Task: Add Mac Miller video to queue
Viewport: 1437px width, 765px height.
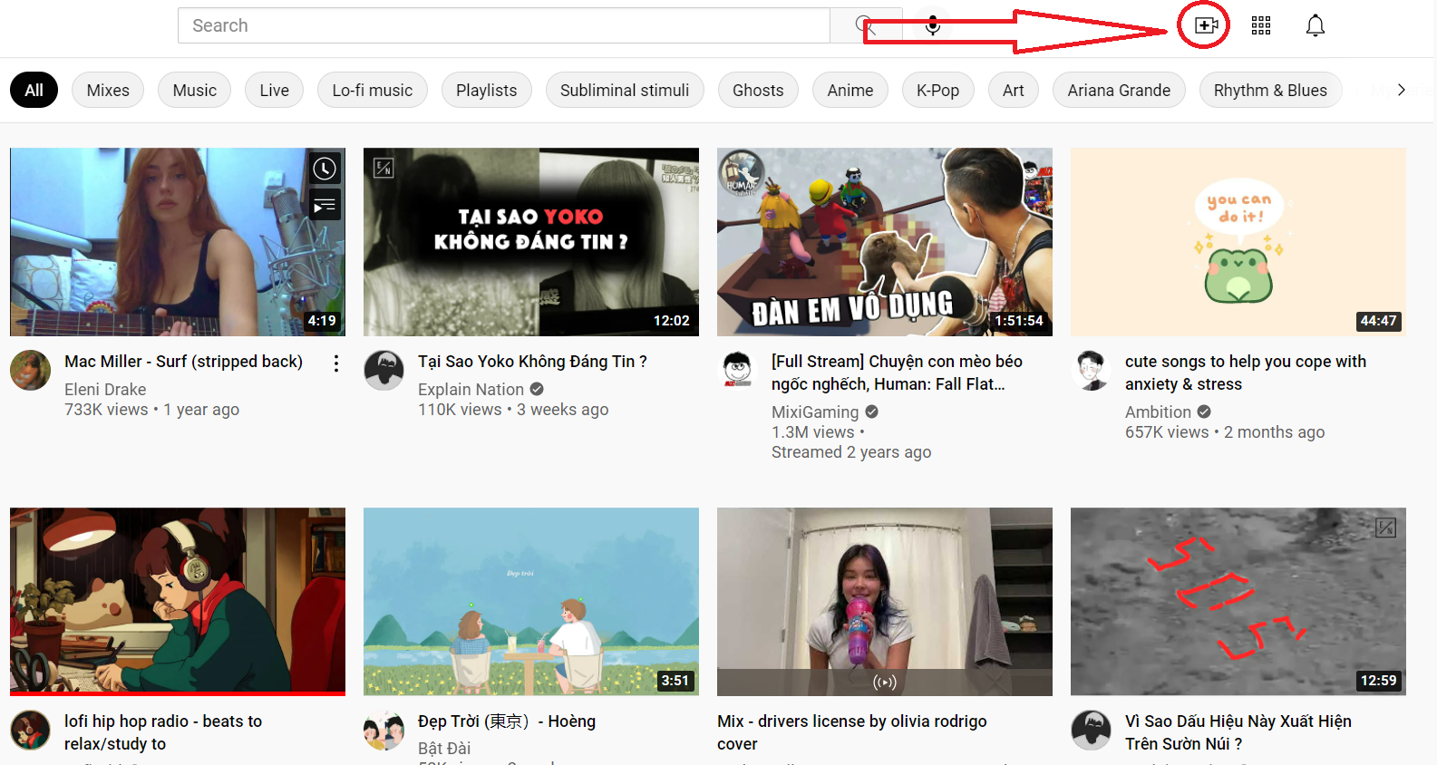Action: (x=325, y=206)
